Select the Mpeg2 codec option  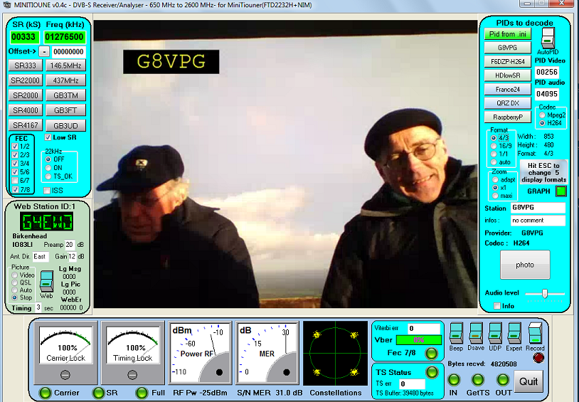[542, 115]
